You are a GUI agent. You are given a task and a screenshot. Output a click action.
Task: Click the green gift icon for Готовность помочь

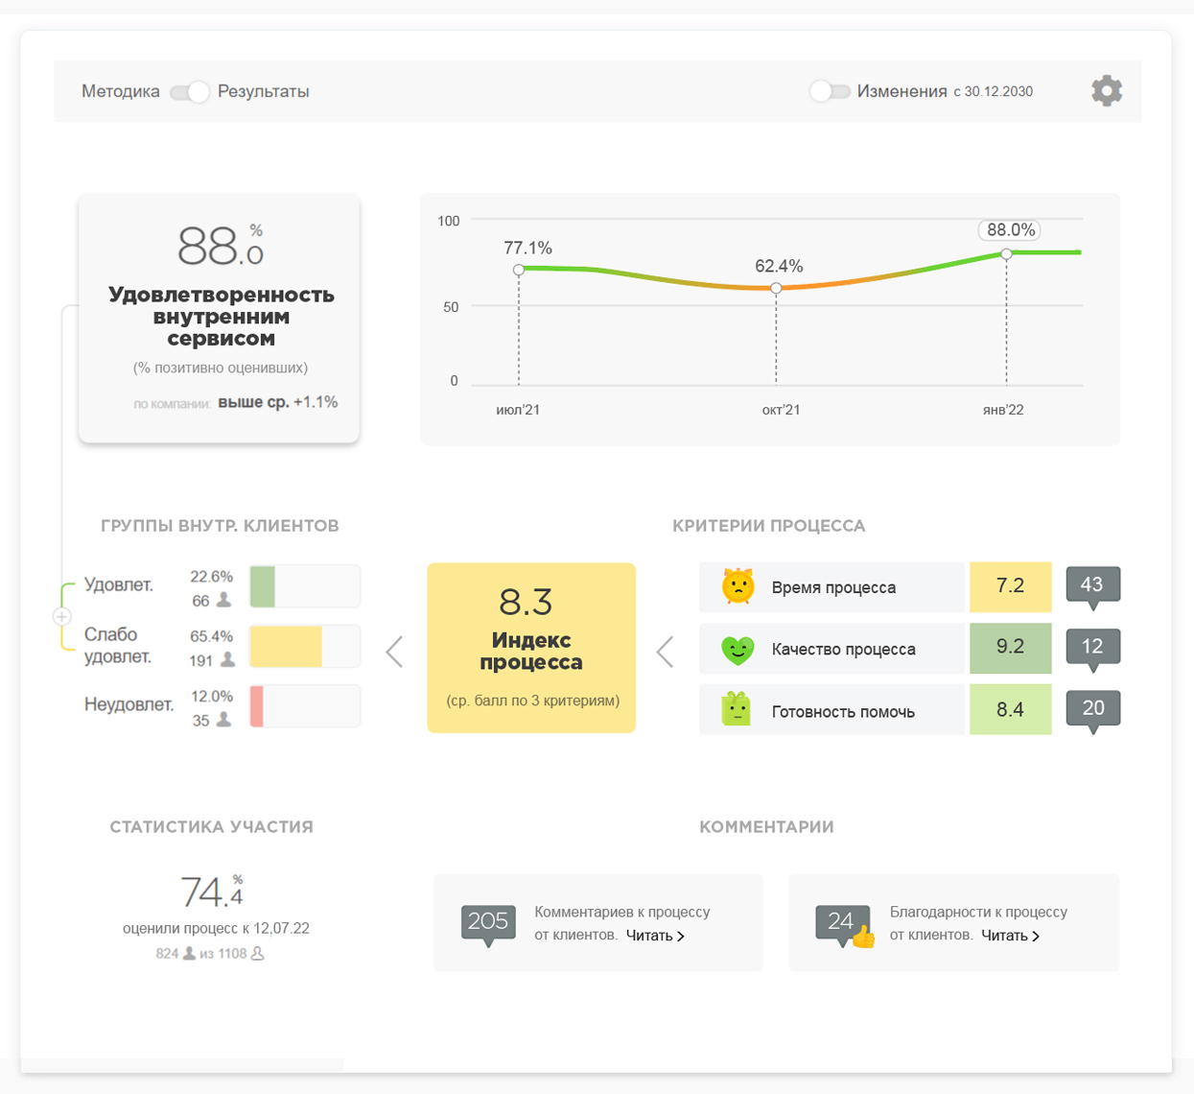click(736, 710)
